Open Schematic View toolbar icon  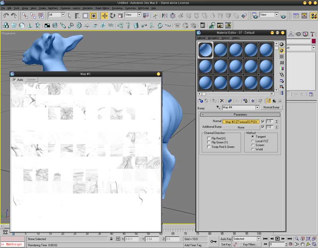(x=304, y=16)
